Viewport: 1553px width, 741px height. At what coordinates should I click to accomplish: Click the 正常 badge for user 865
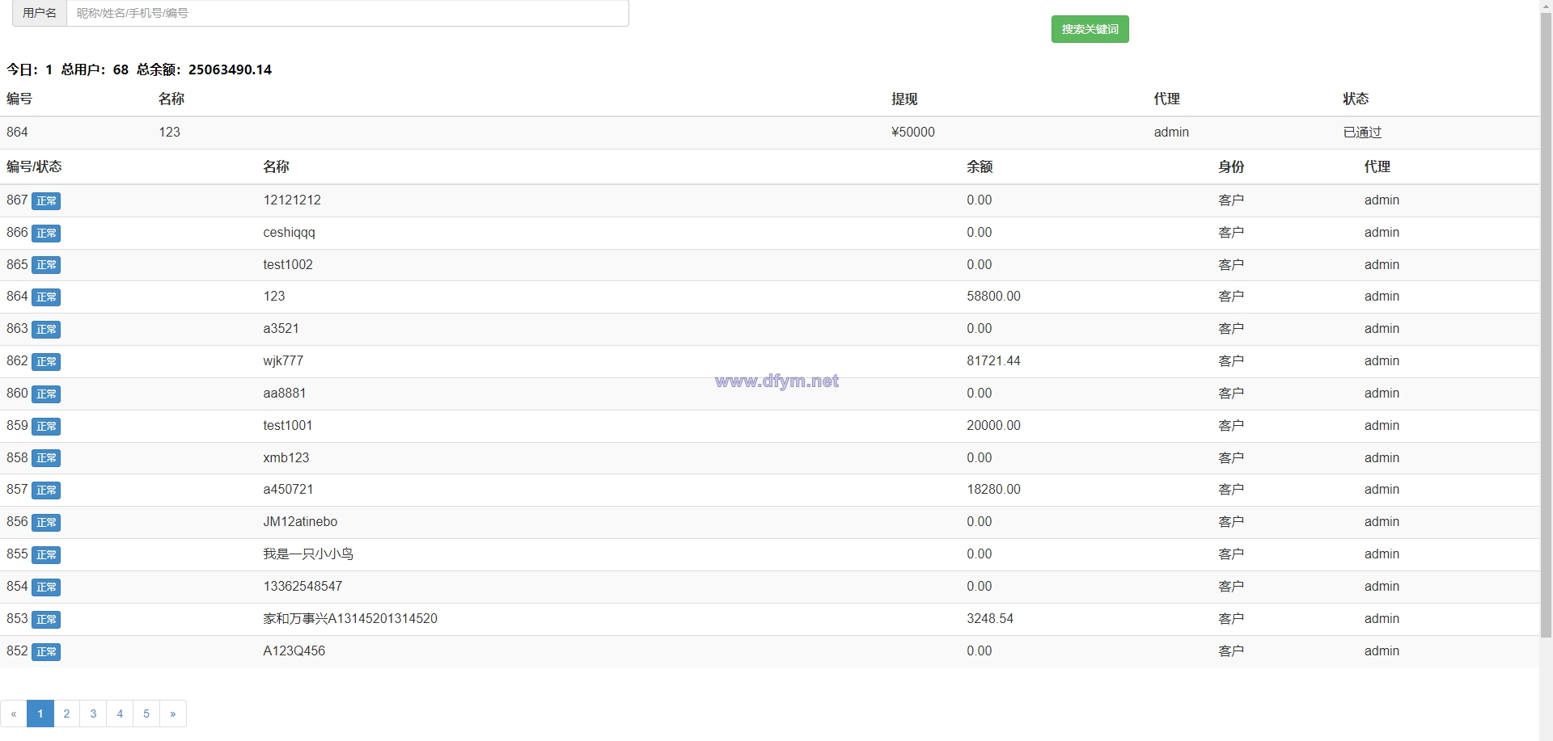[46, 265]
